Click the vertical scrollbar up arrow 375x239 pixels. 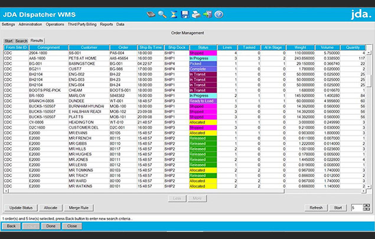[369, 53]
